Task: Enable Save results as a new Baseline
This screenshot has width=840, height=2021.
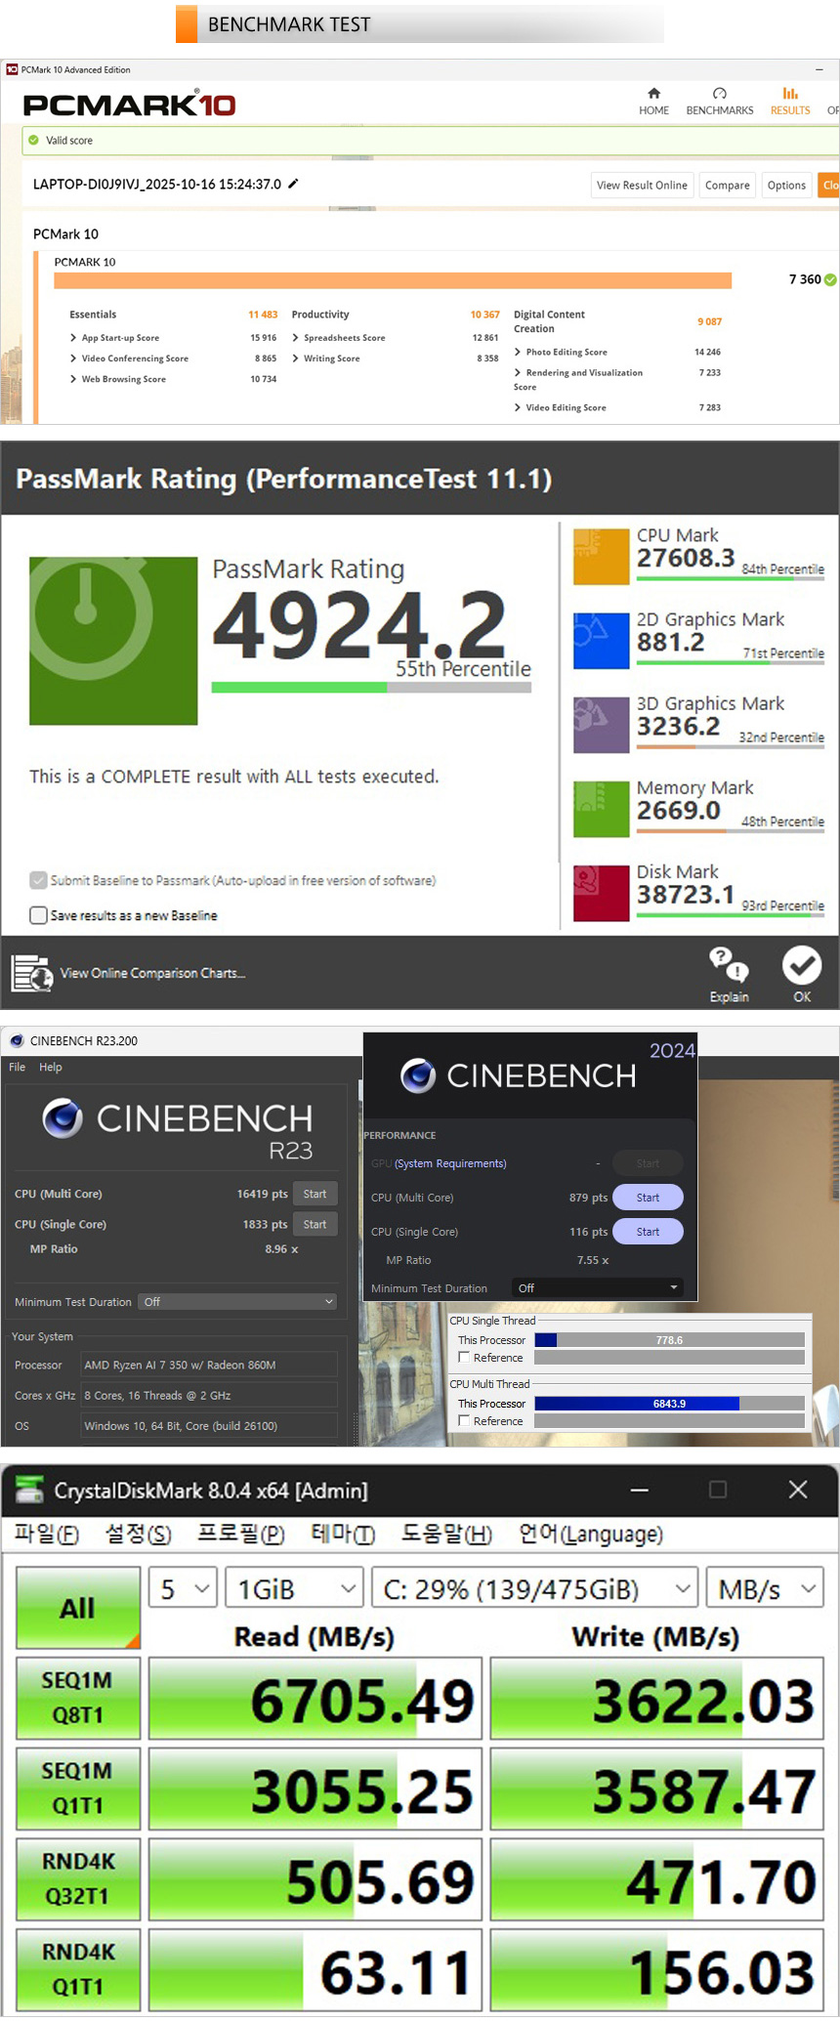Action: point(39,915)
